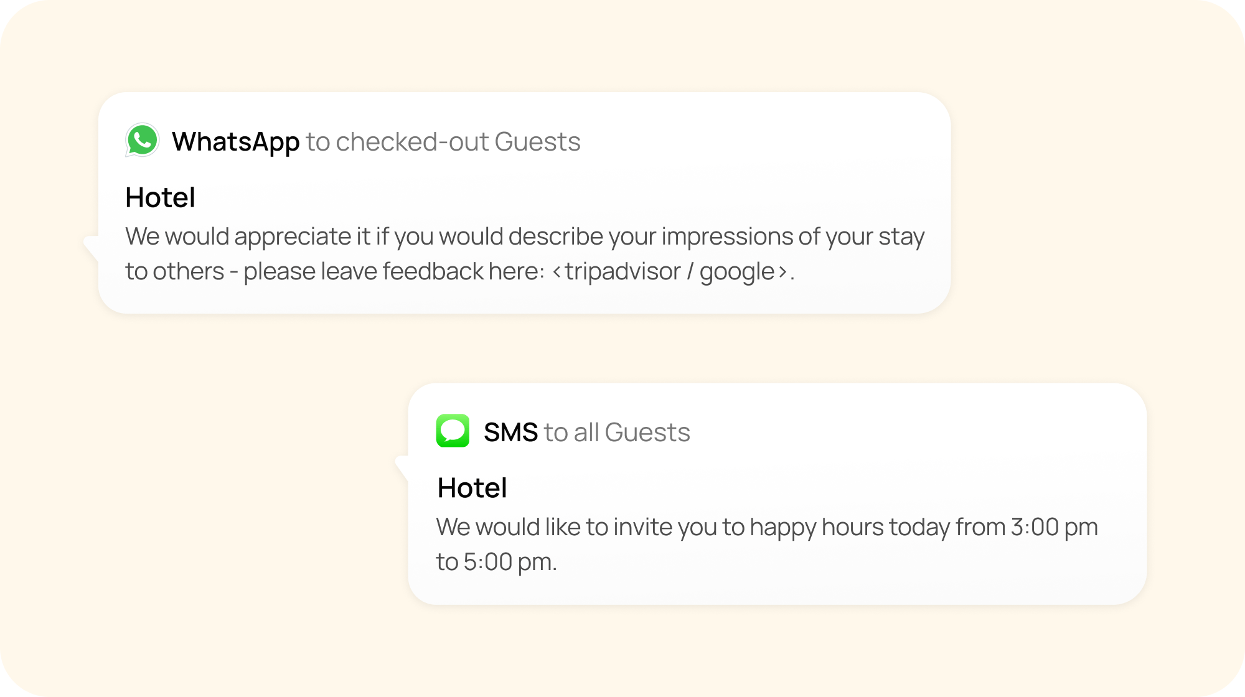Click the SMS bubble's left tail pointer
Viewport: 1245px width, 697px height.
point(402,467)
